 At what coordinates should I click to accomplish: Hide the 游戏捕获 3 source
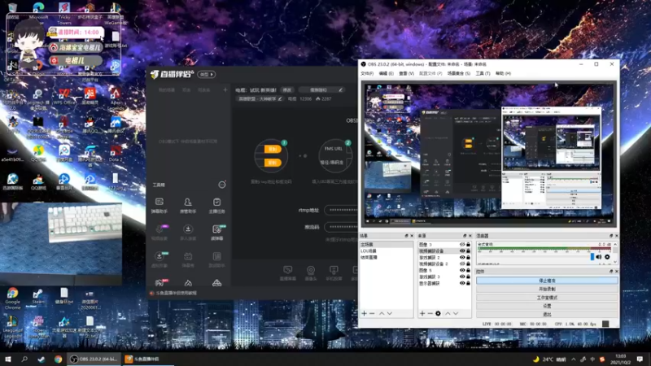[462, 277]
